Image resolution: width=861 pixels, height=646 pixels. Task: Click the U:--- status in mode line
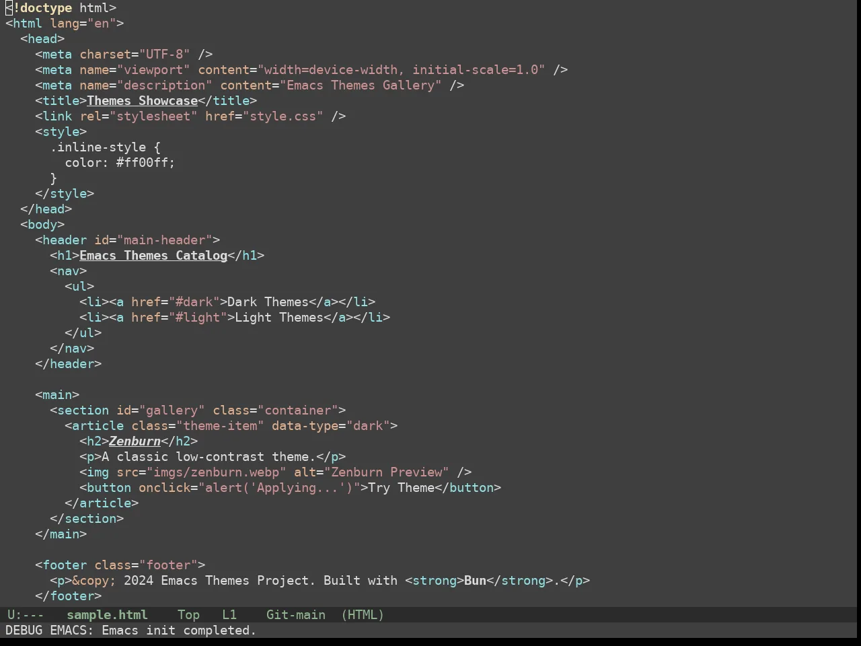(x=26, y=614)
